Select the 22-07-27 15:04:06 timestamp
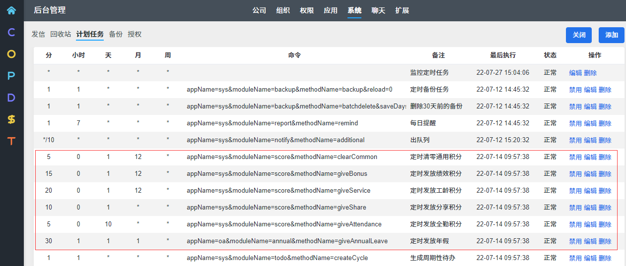 click(503, 73)
